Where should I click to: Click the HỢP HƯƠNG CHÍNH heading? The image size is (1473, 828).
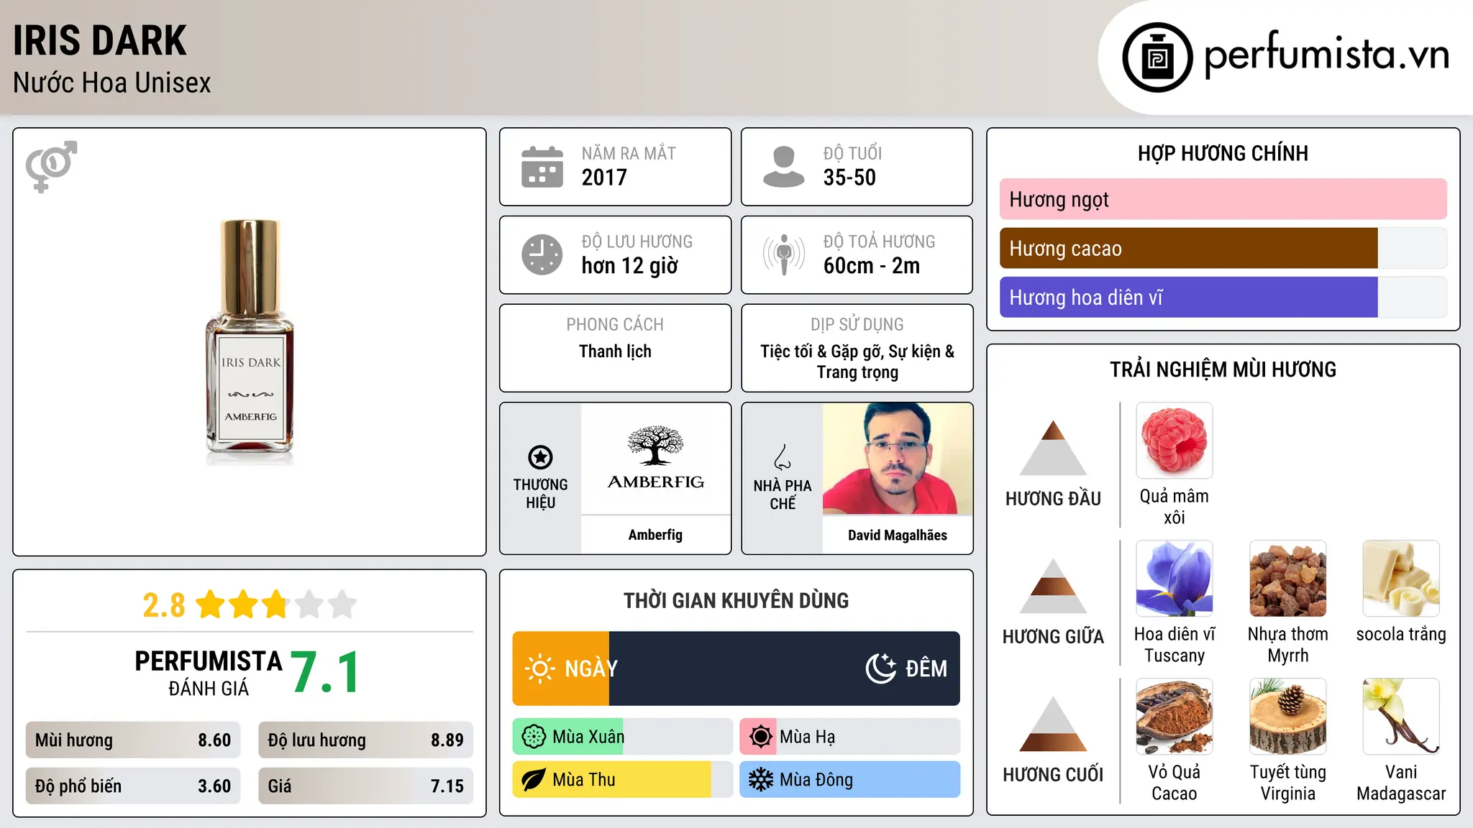coord(1223,153)
